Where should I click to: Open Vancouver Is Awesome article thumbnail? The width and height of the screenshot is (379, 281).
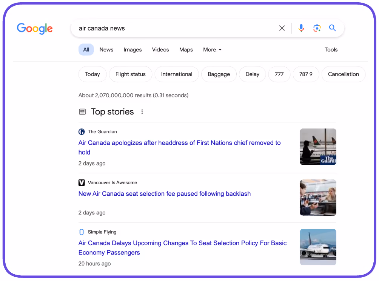[318, 198]
